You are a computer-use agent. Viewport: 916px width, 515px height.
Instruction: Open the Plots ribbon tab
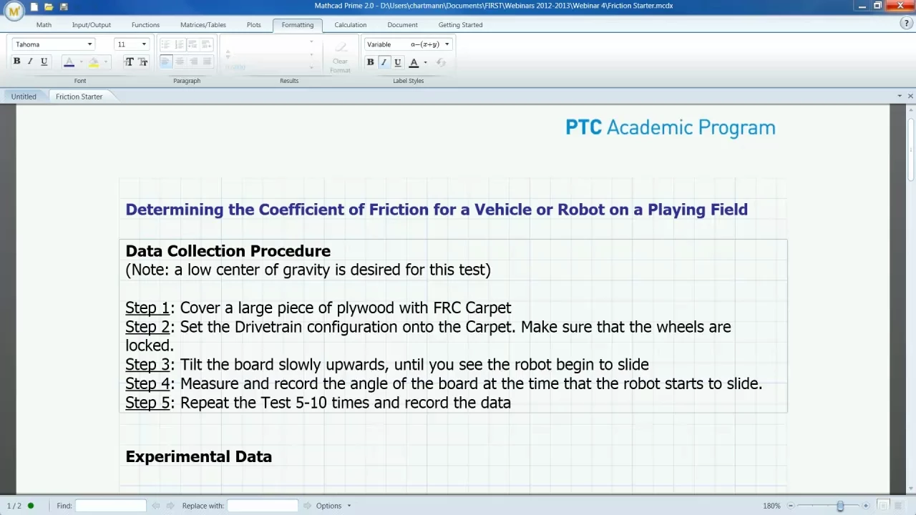click(x=254, y=25)
